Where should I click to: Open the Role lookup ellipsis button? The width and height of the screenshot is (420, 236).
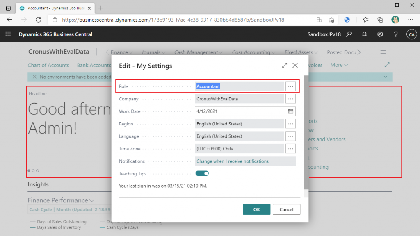click(291, 86)
